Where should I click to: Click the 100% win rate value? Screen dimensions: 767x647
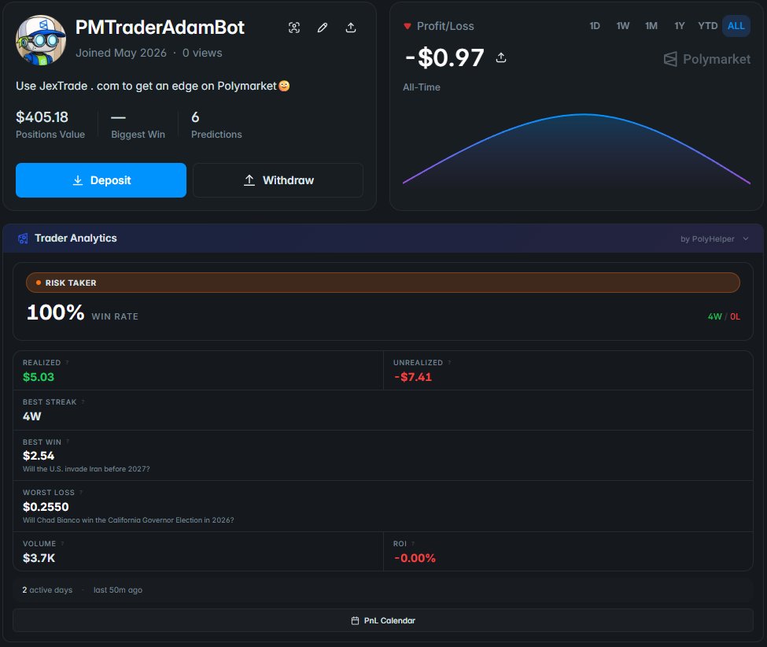coord(55,312)
